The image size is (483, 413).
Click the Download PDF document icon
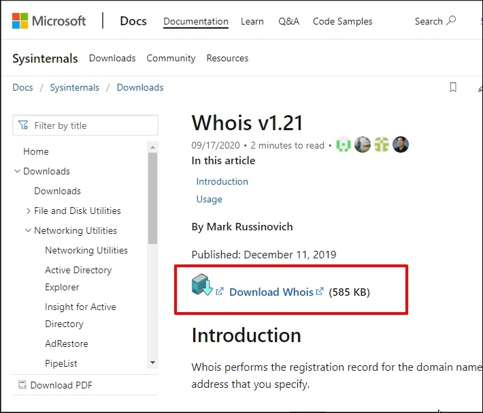coord(22,384)
